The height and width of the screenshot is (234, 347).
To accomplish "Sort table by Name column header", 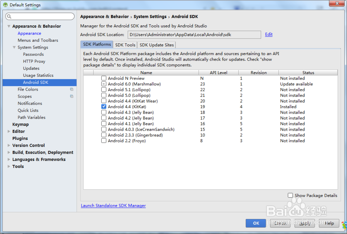I will coord(146,72).
